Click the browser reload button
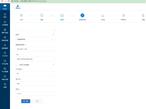The width and height of the screenshot is (146, 109). pos(9,1)
